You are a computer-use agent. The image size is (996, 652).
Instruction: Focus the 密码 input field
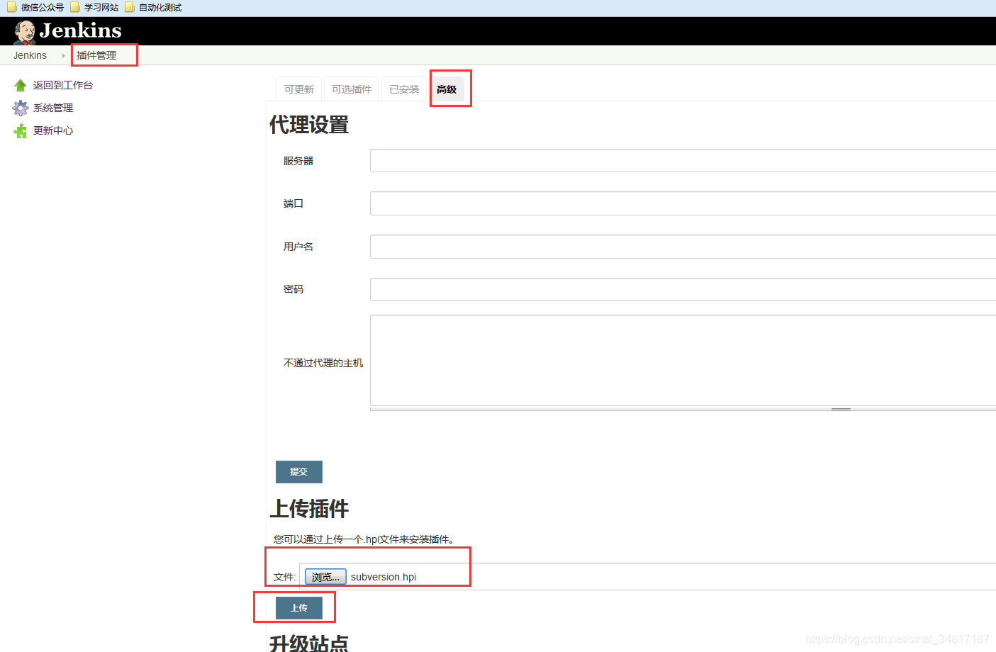click(683, 289)
